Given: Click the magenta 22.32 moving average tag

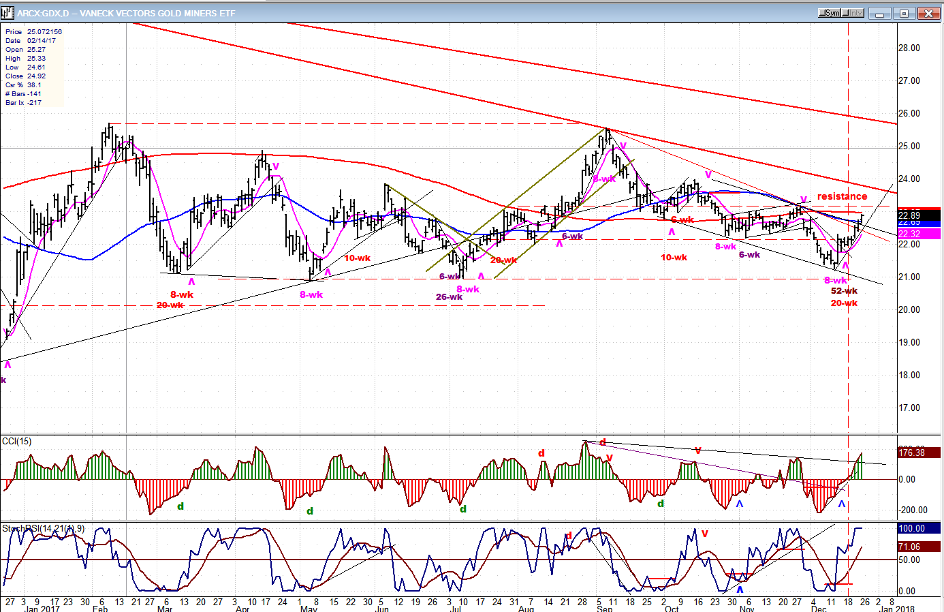Looking at the screenshot, I should [x=919, y=234].
